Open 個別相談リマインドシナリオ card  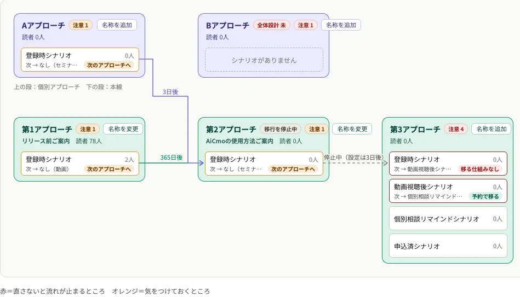(448, 219)
